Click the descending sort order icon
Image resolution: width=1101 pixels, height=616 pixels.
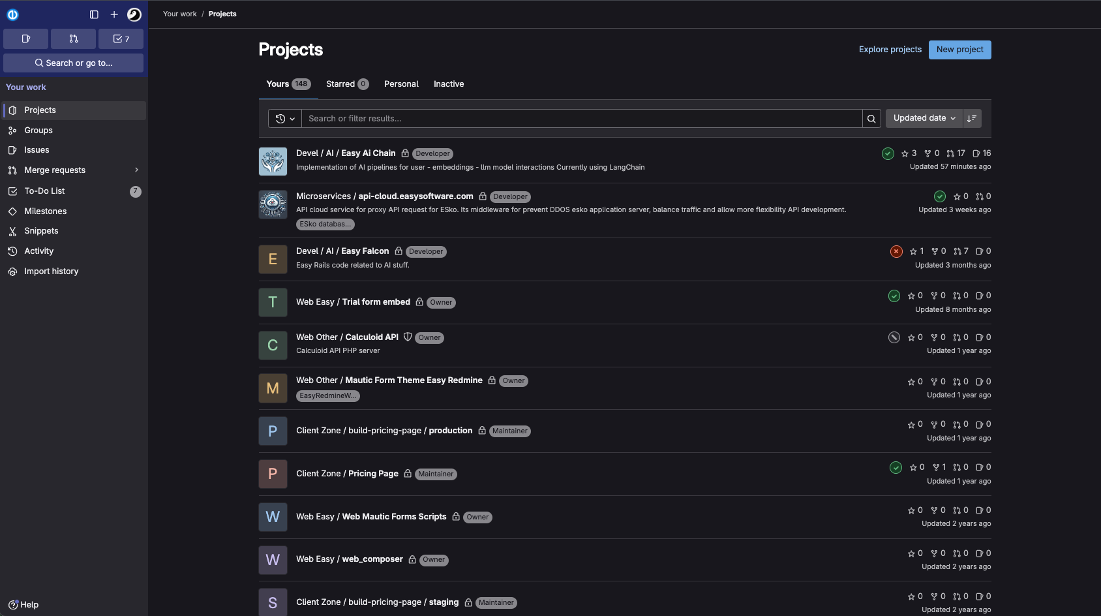[x=972, y=118]
